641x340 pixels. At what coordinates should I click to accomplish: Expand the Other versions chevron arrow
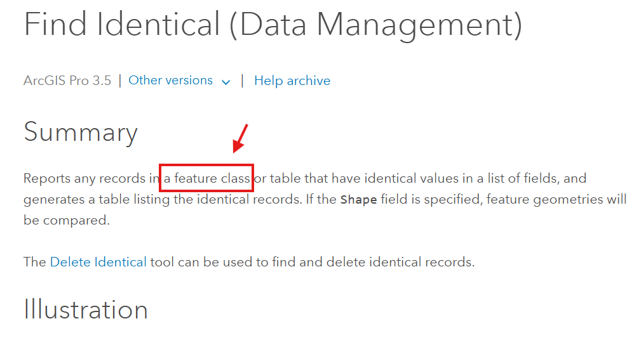pyautogui.click(x=226, y=82)
